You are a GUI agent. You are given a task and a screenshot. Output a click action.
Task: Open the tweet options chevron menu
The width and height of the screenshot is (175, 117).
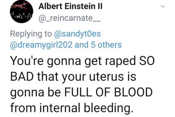163,6
